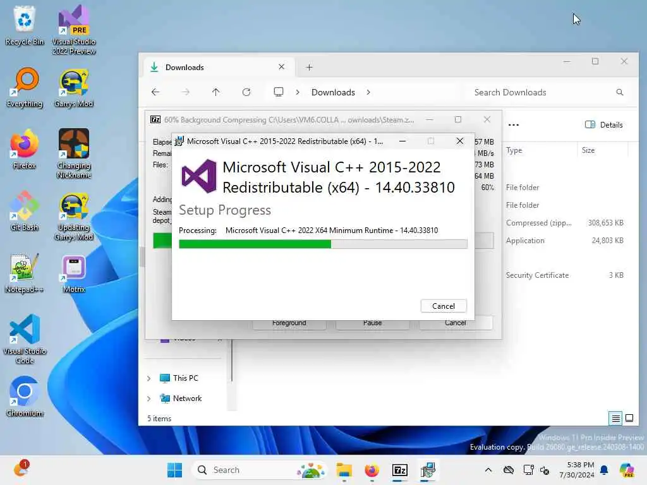Open Motrix desktop shortcut
Image resolution: width=647 pixels, height=485 pixels.
click(74, 273)
